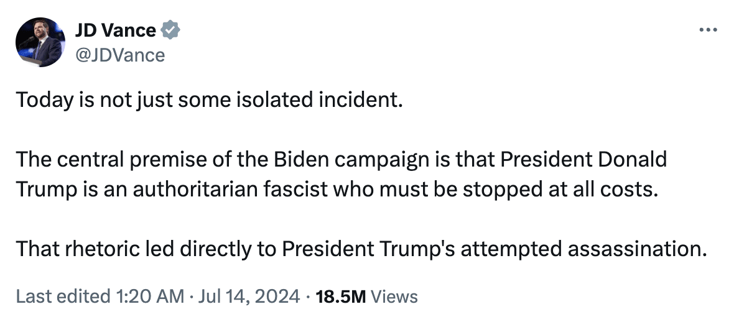The width and height of the screenshot is (739, 322).
Task: Click the line starting 'That rhetoric led directly'
Action: click(x=361, y=249)
